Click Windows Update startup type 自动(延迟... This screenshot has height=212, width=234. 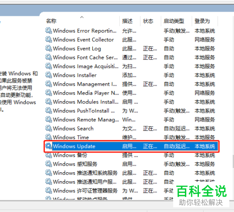176,146
